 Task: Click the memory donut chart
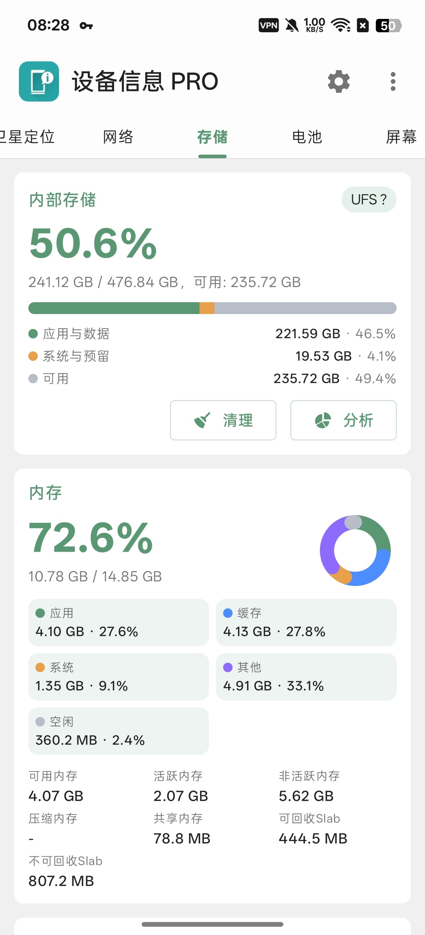coord(355,551)
